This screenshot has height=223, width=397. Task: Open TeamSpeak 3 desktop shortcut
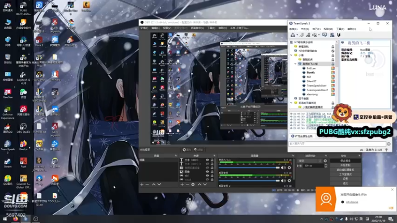(7, 147)
